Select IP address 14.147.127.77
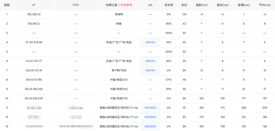Viewport: 275px width, 131px height. (34, 61)
